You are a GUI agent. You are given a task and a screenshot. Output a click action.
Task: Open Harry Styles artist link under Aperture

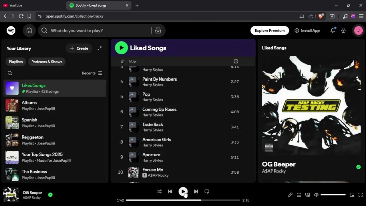tap(153, 161)
